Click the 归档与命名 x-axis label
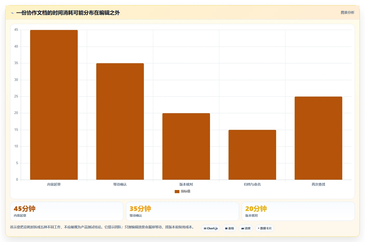Screen dimensions: 365x242 [252, 184]
